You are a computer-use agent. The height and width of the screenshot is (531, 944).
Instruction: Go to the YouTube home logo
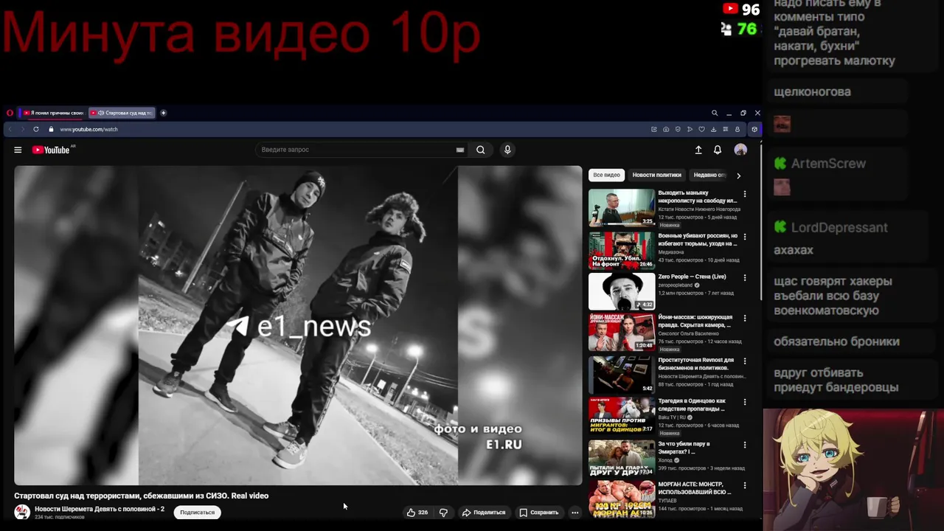(x=52, y=150)
